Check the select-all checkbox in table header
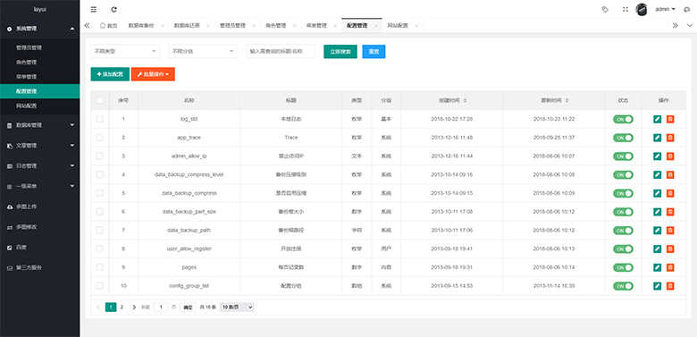This screenshot has height=337, width=697. [x=99, y=100]
